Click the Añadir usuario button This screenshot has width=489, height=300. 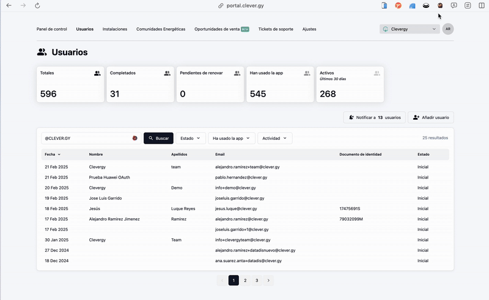coord(431,117)
